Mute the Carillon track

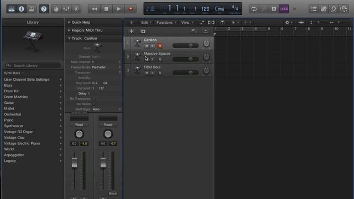click(147, 46)
